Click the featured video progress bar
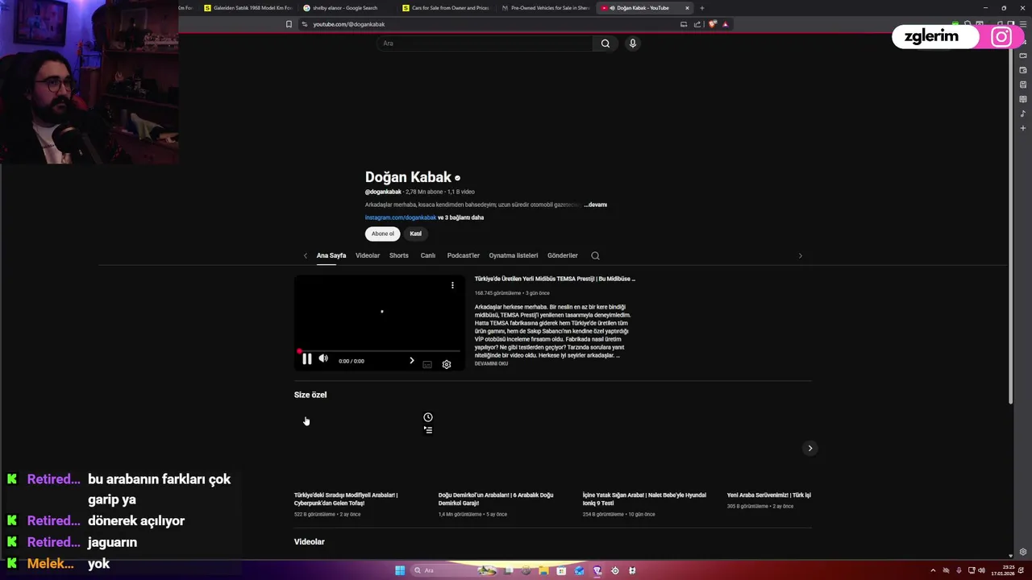Screen dimensions: 1032x580 pyautogui.click(x=379, y=352)
